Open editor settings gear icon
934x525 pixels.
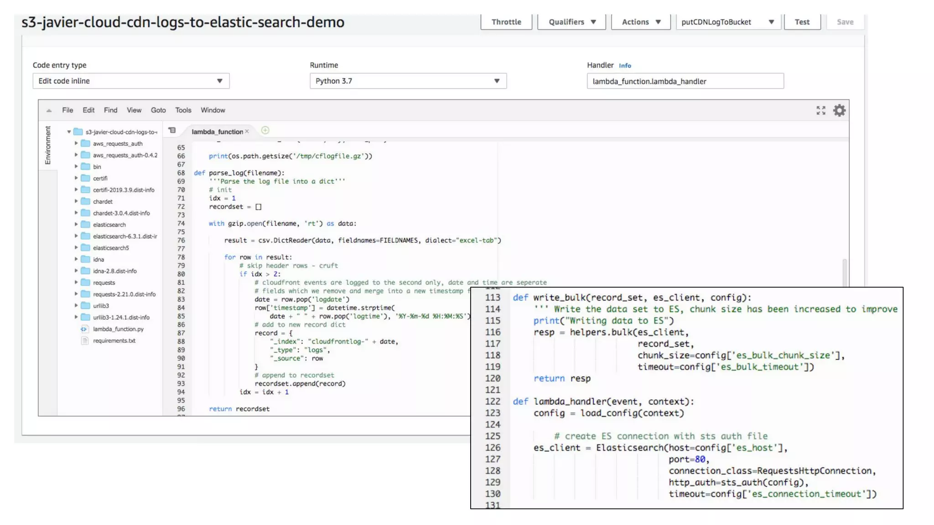839,110
